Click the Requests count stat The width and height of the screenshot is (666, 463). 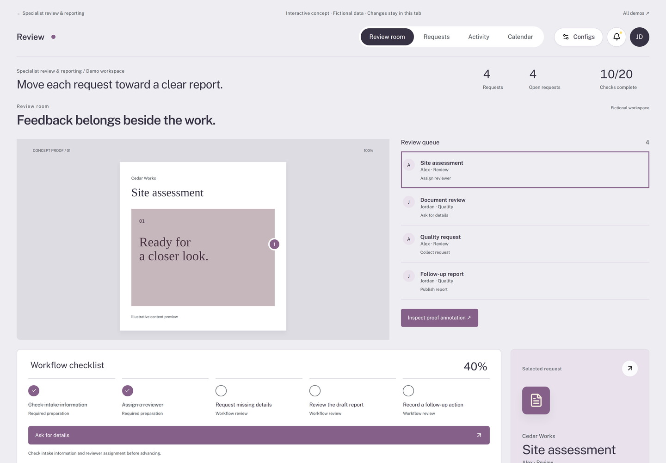493,79
